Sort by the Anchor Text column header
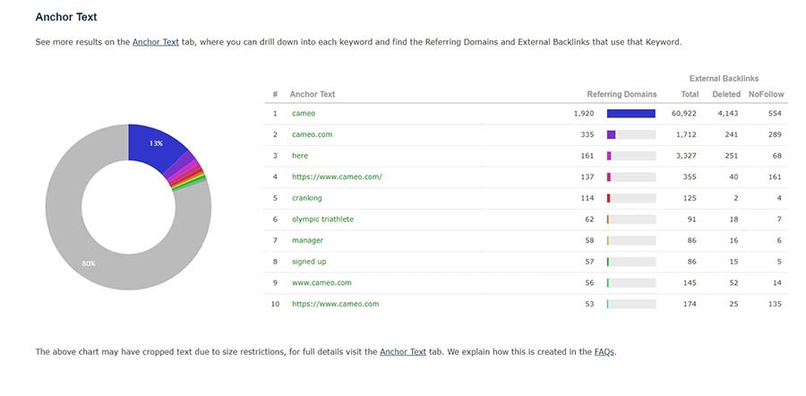The width and height of the screenshot is (806, 396). pyautogui.click(x=313, y=94)
